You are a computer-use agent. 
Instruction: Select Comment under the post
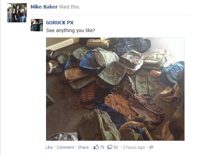65,147
